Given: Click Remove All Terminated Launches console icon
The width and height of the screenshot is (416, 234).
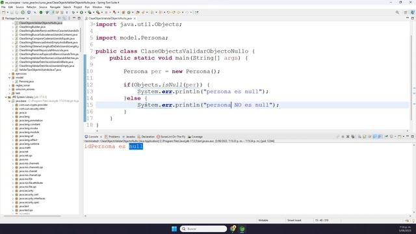Looking at the screenshot, I should coord(352,136).
